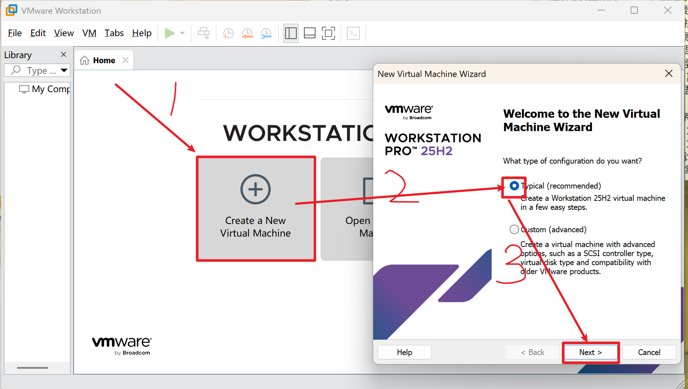The height and width of the screenshot is (389, 688).
Task: Click Send Ctrl+Alt+Del toolbar icon
Action: tap(204, 33)
